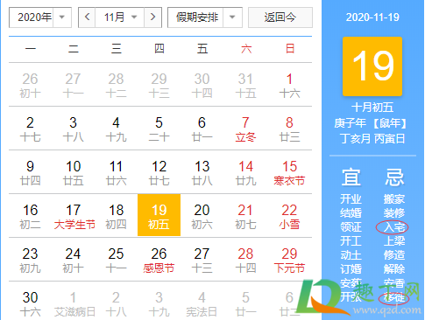
Task: Select November 12 廿七 date
Action: click(x=159, y=172)
